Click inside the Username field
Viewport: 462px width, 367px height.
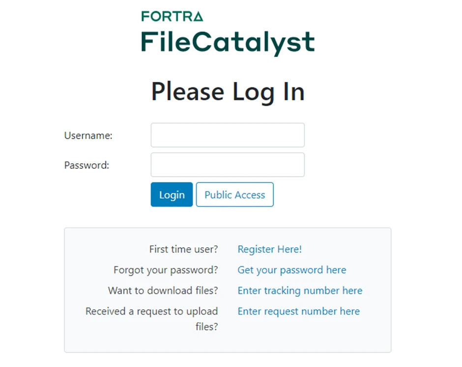(227, 135)
